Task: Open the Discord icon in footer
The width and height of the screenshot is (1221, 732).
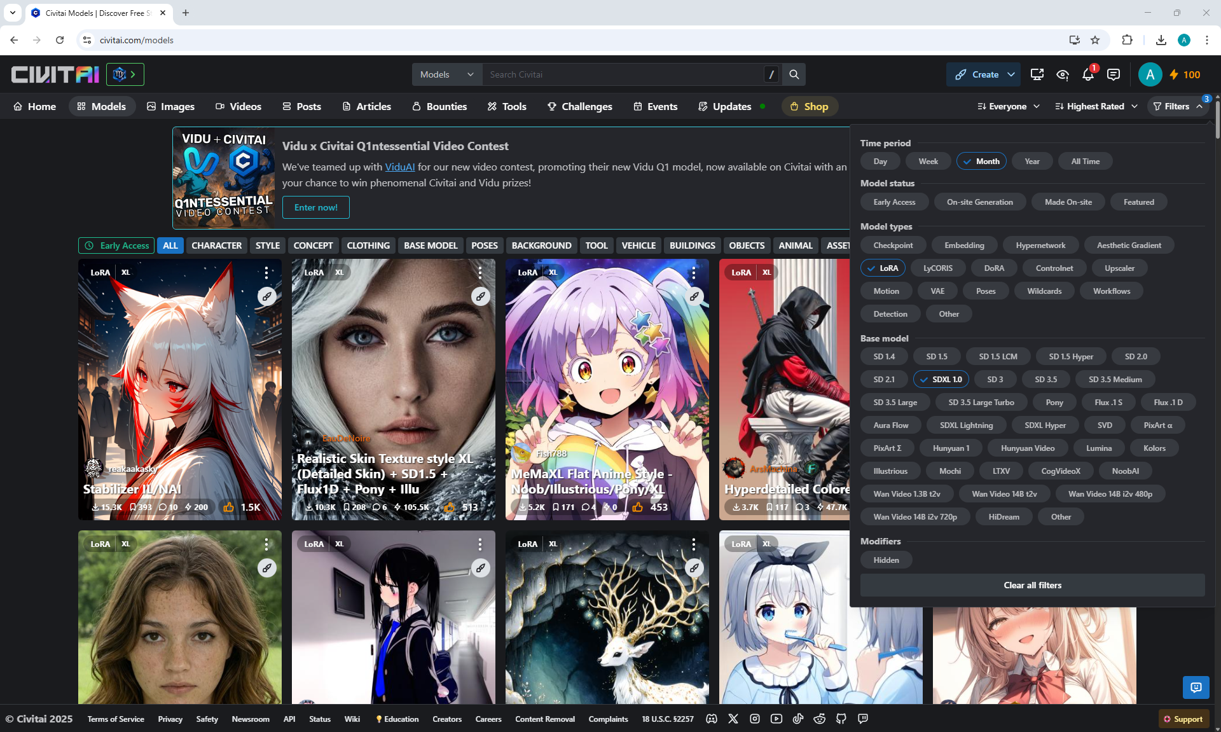Action: pos(712,719)
